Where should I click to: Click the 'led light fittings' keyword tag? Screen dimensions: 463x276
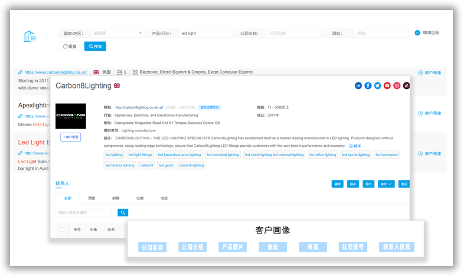tap(141, 155)
